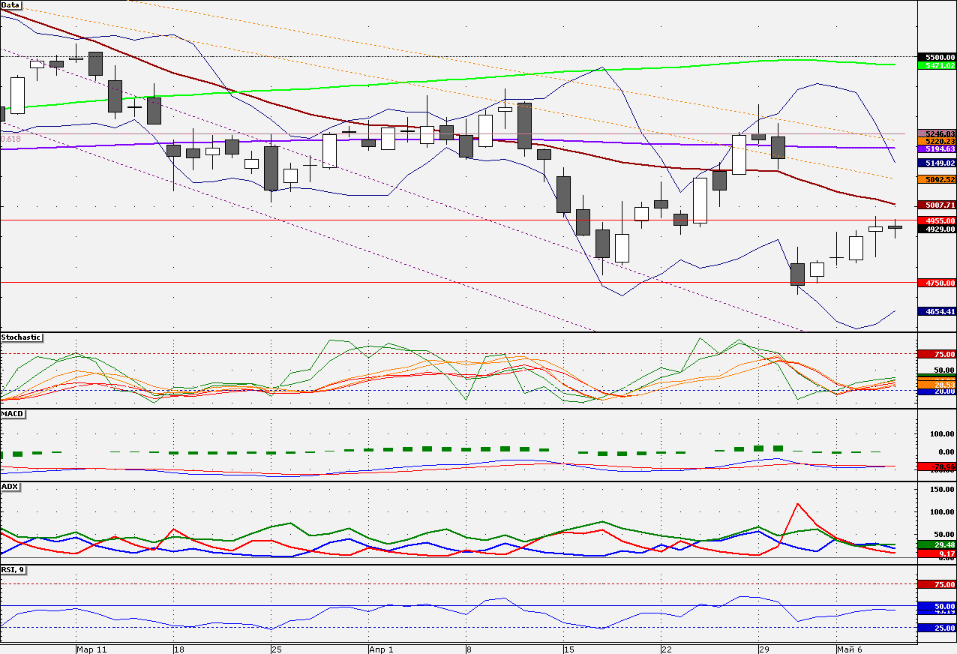Click the Data panel label

click(11, 5)
